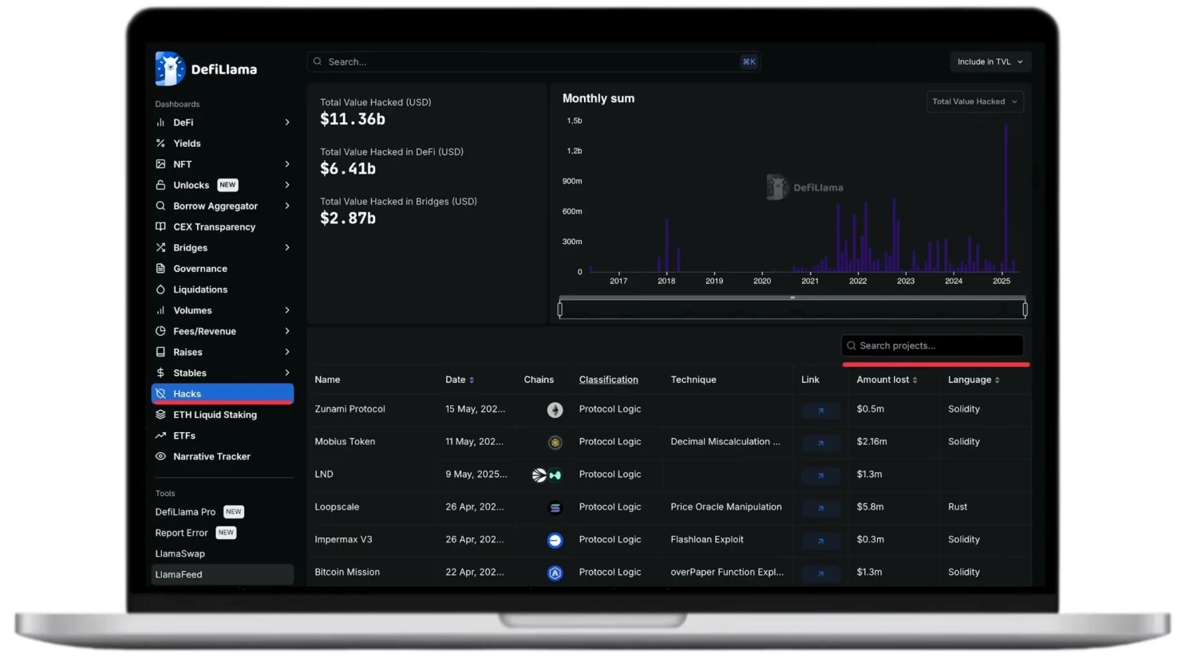Screen dimensions: 1197x658
Task: Open the Governance section
Action: [x=200, y=269]
